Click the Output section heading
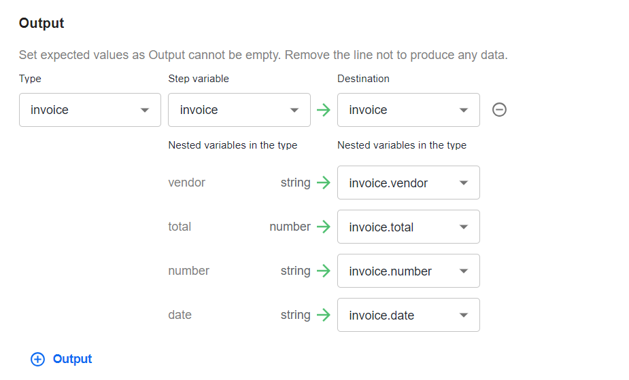The image size is (629, 380). tap(41, 23)
